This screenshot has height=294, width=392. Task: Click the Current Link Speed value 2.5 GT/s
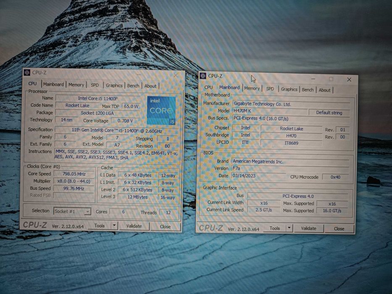(264, 210)
